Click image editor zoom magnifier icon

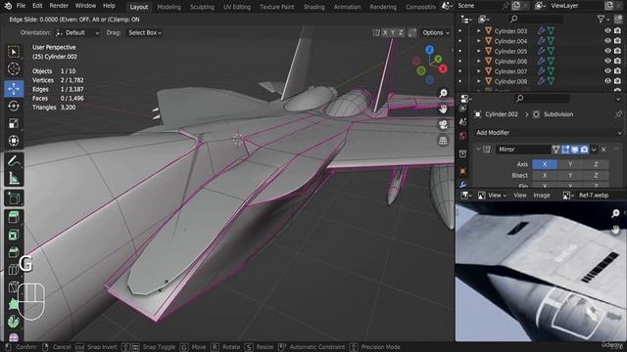(615, 213)
